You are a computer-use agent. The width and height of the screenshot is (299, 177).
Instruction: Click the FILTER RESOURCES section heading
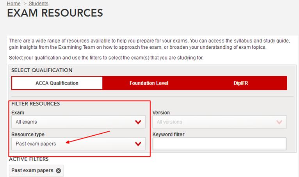[36, 104]
